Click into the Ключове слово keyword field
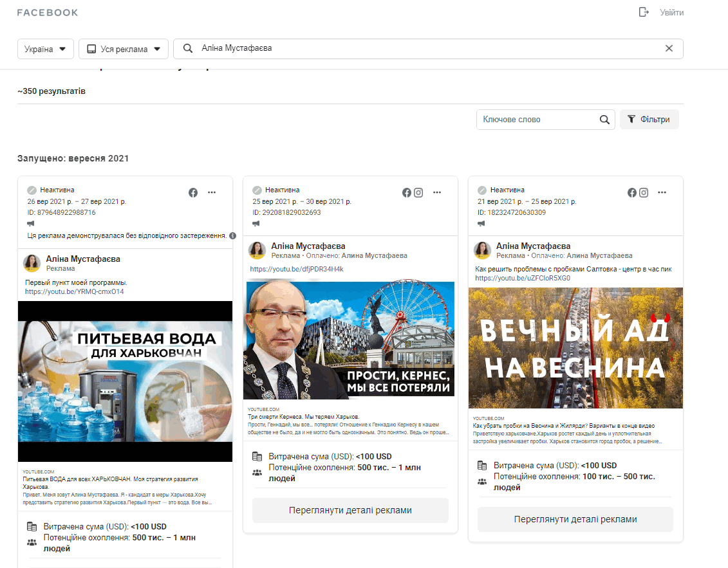This screenshot has width=728, height=568. coord(537,120)
